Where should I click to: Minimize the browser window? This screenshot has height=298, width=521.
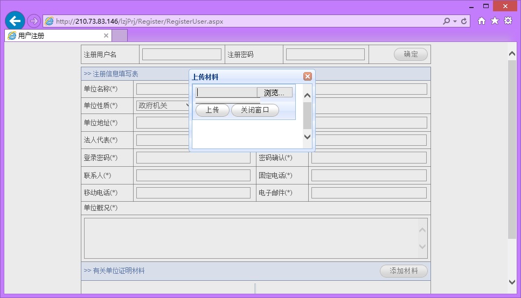point(471,6)
